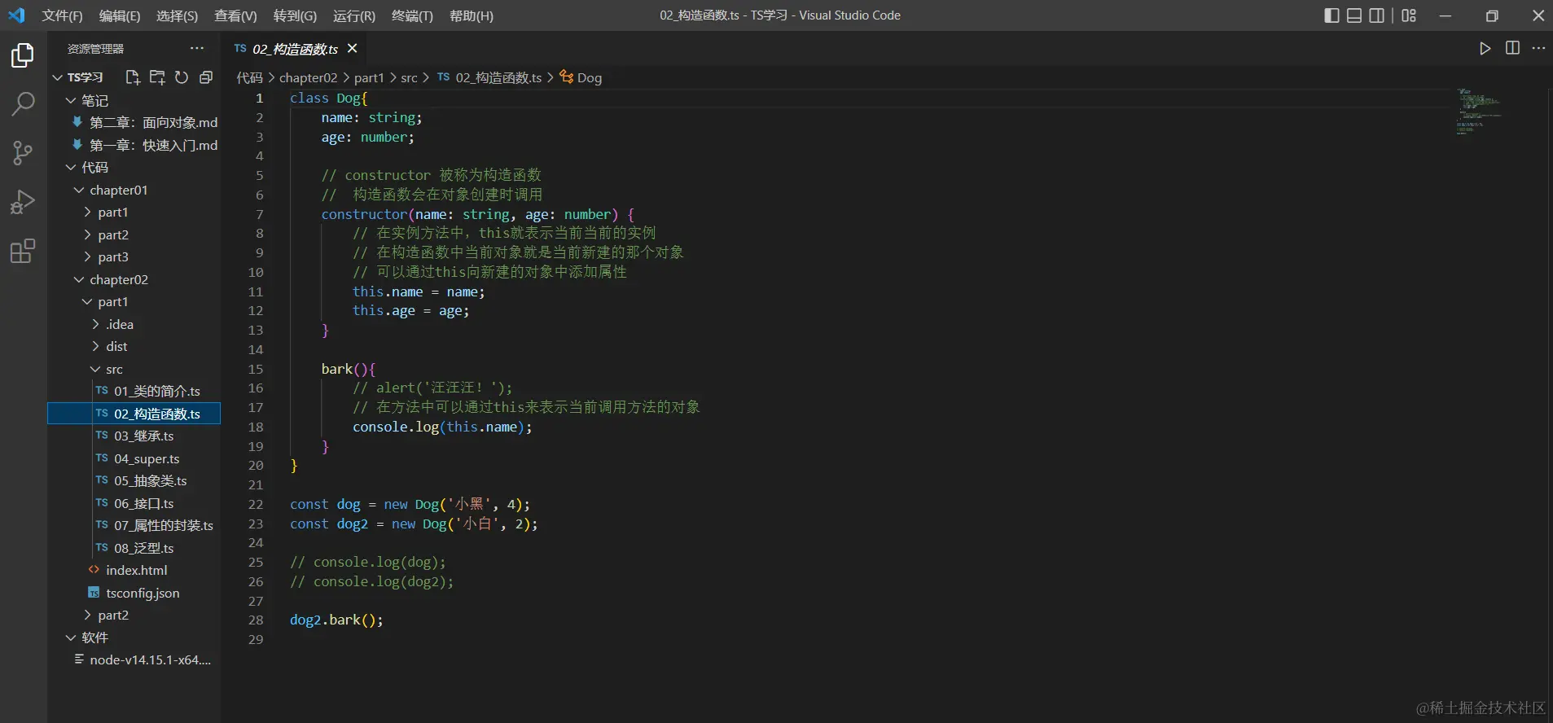Open the 编辑(E) menu

pos(120,15)
